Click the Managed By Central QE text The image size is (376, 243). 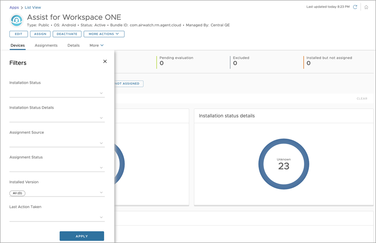point(208,25)
